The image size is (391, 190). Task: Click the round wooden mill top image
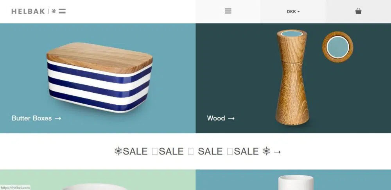338,47
